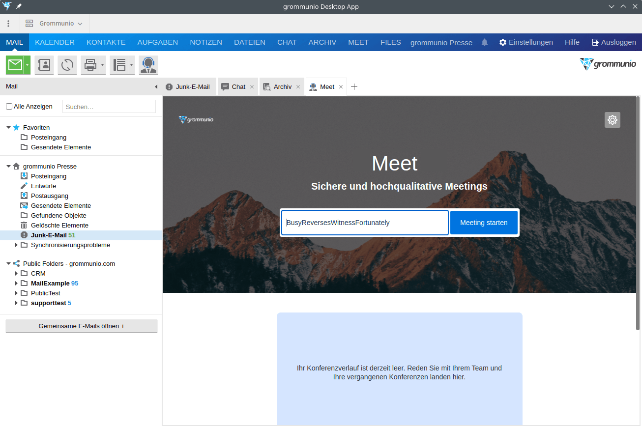
Task: Click the refresh/sync toolbar icon
Action: pyautogui.click(x=67, y=65)
